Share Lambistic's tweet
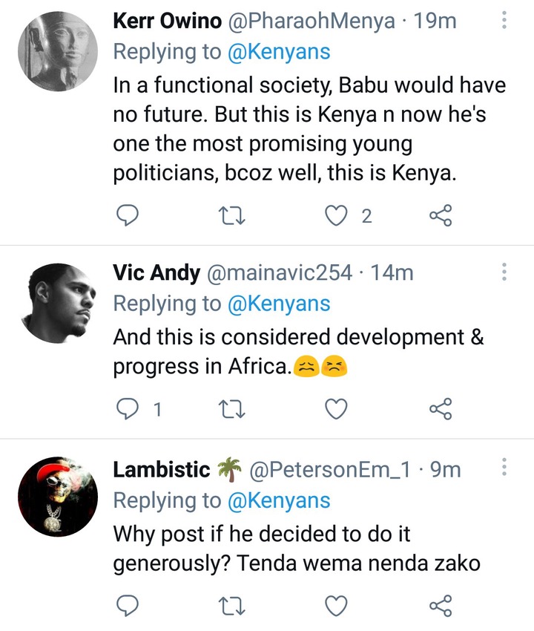Image resolution: width=534 pixels, height=631 pixels. click(x=441, y=606)
